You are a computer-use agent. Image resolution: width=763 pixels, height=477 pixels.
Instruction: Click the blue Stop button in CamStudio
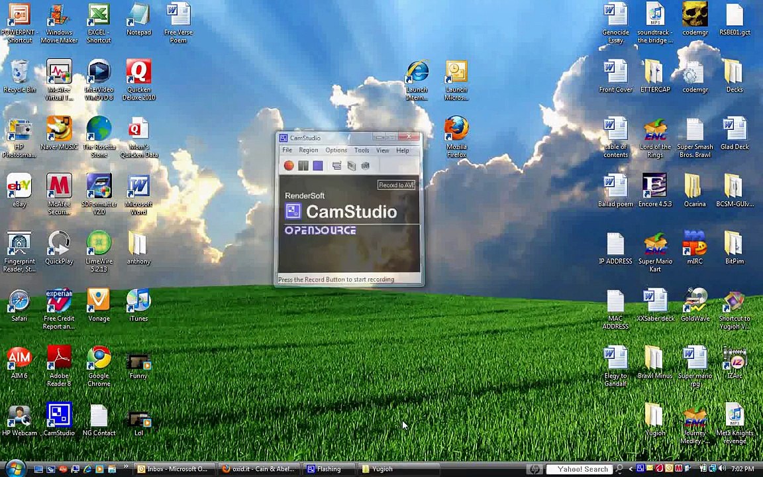(x=318, y=166)
